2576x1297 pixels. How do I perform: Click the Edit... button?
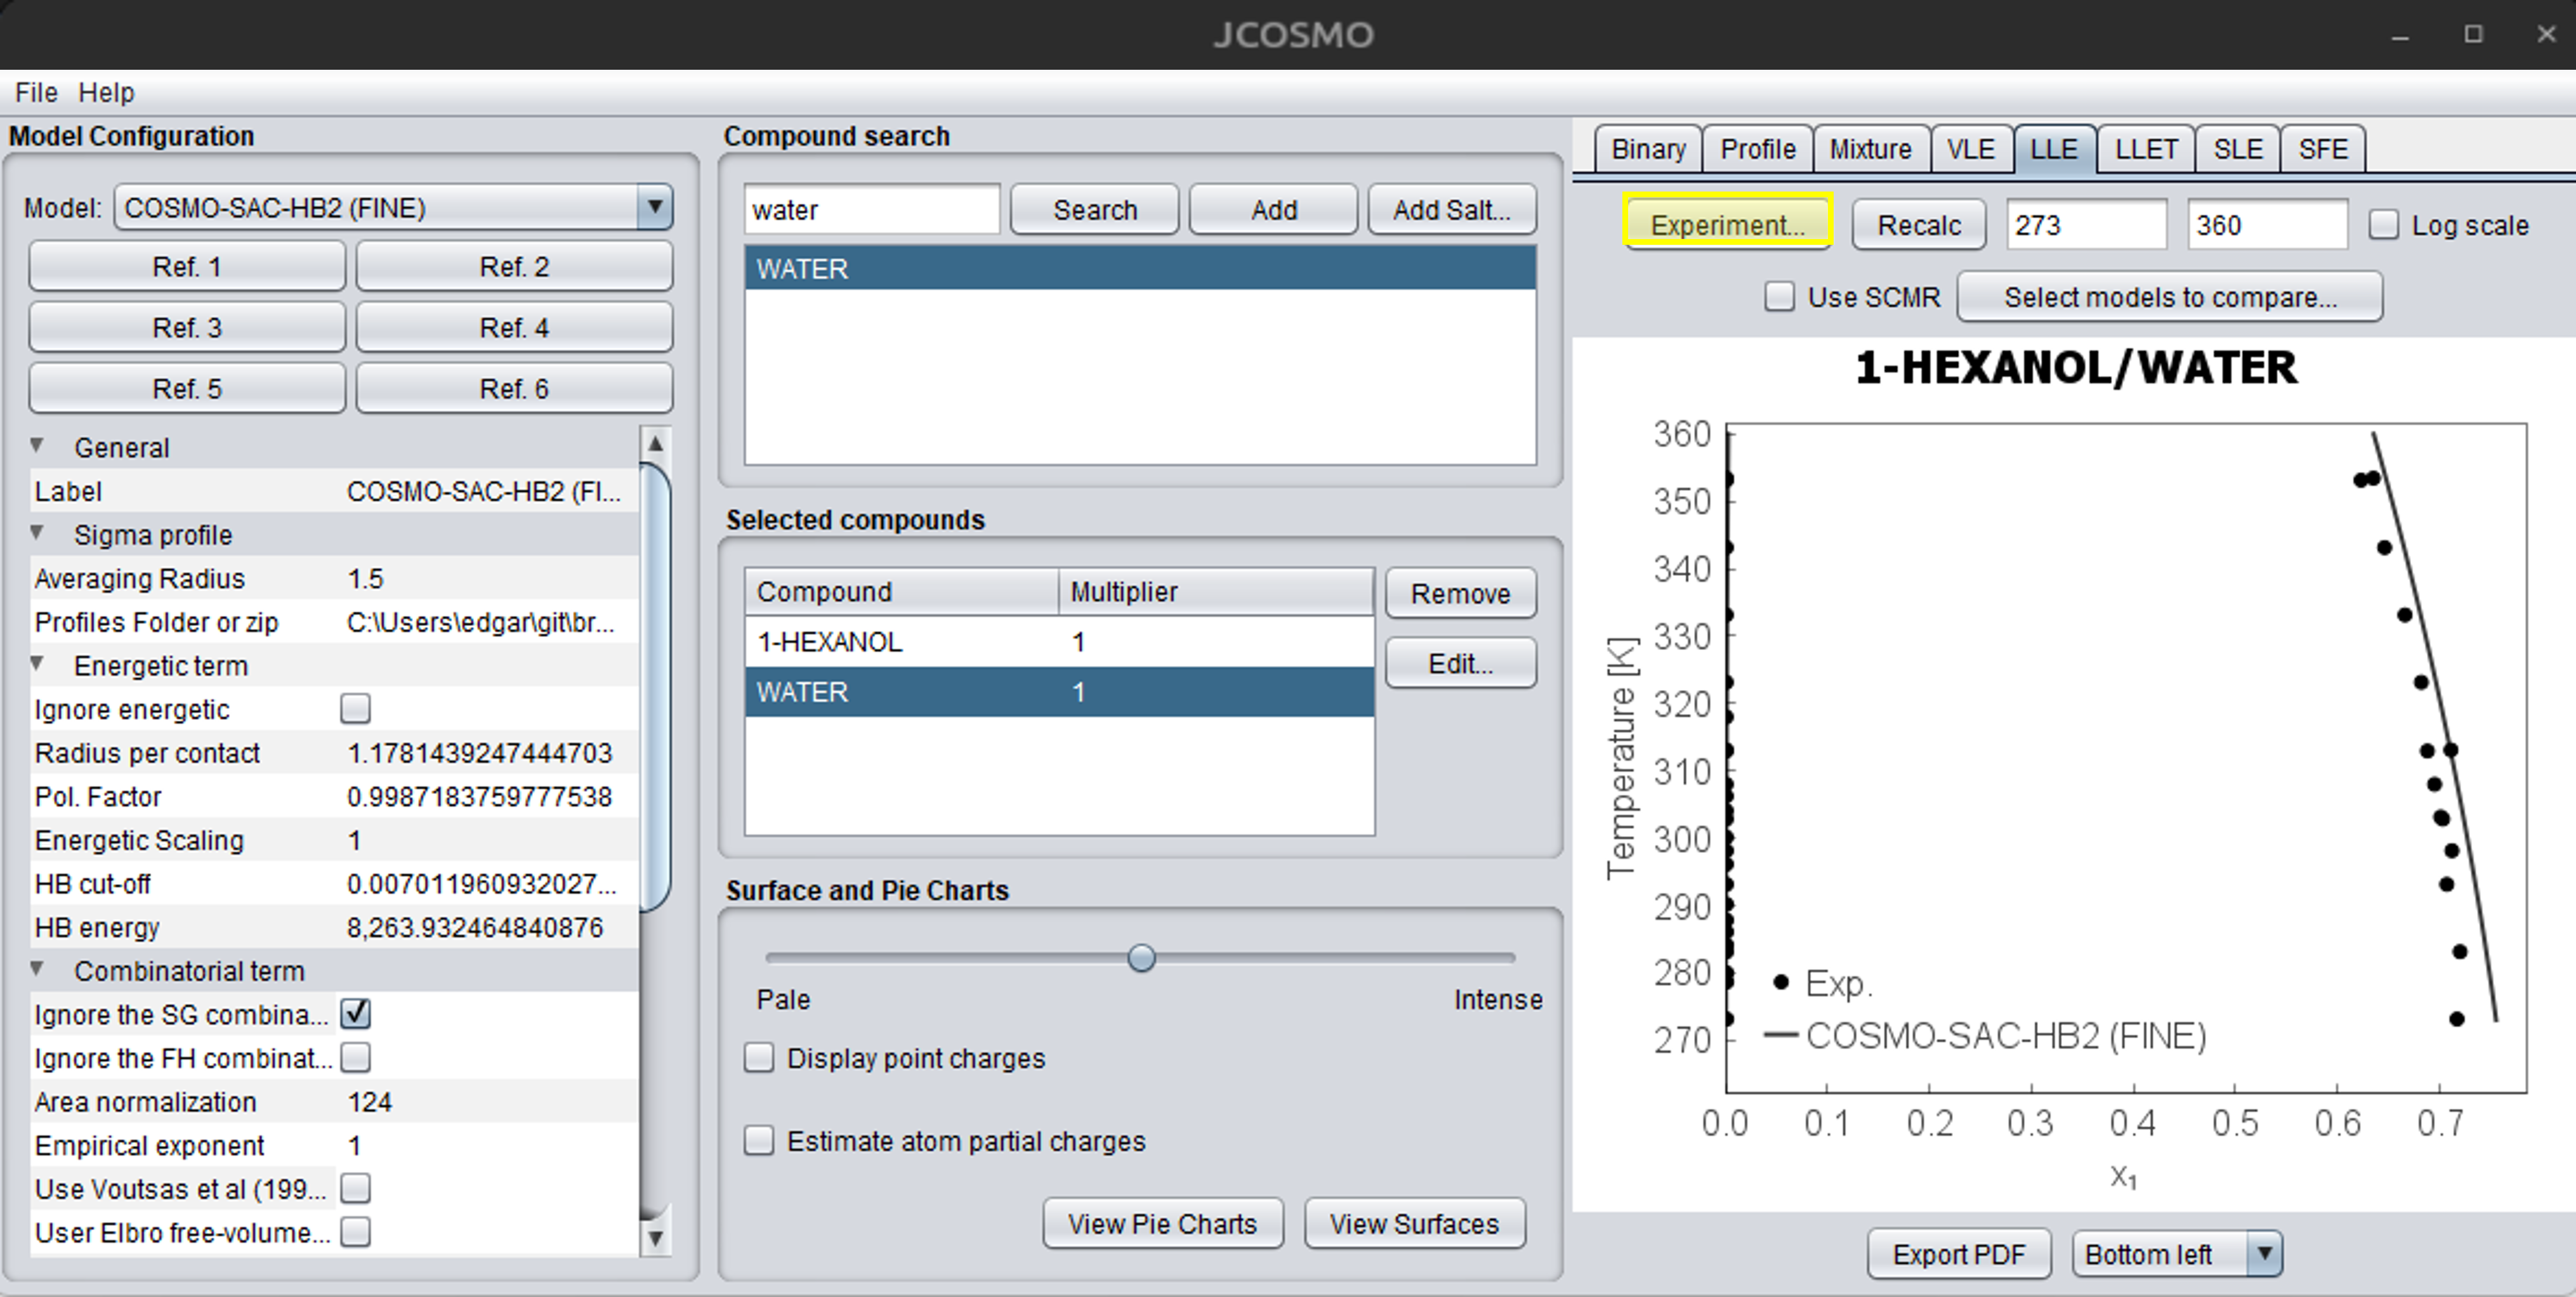(x=1460, y=663)
